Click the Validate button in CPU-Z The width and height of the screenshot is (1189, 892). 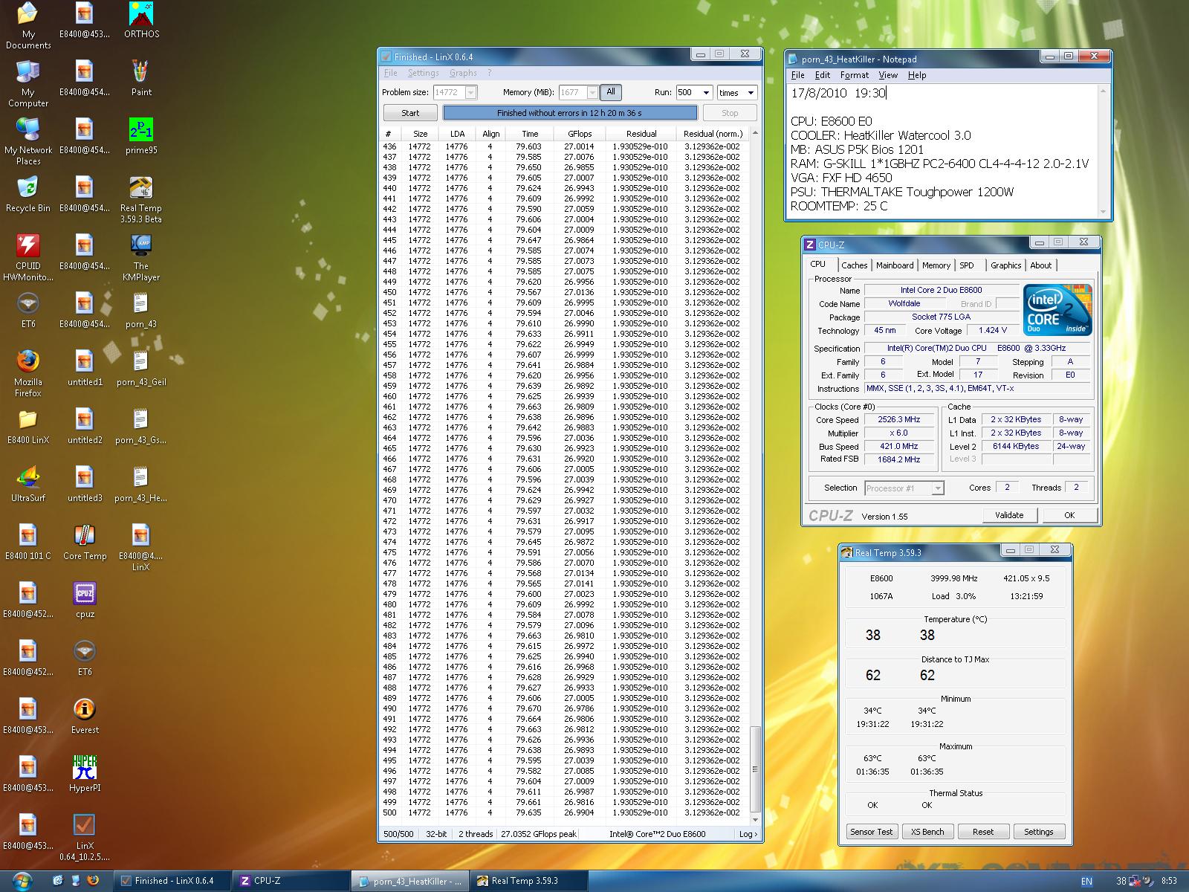1008,515
